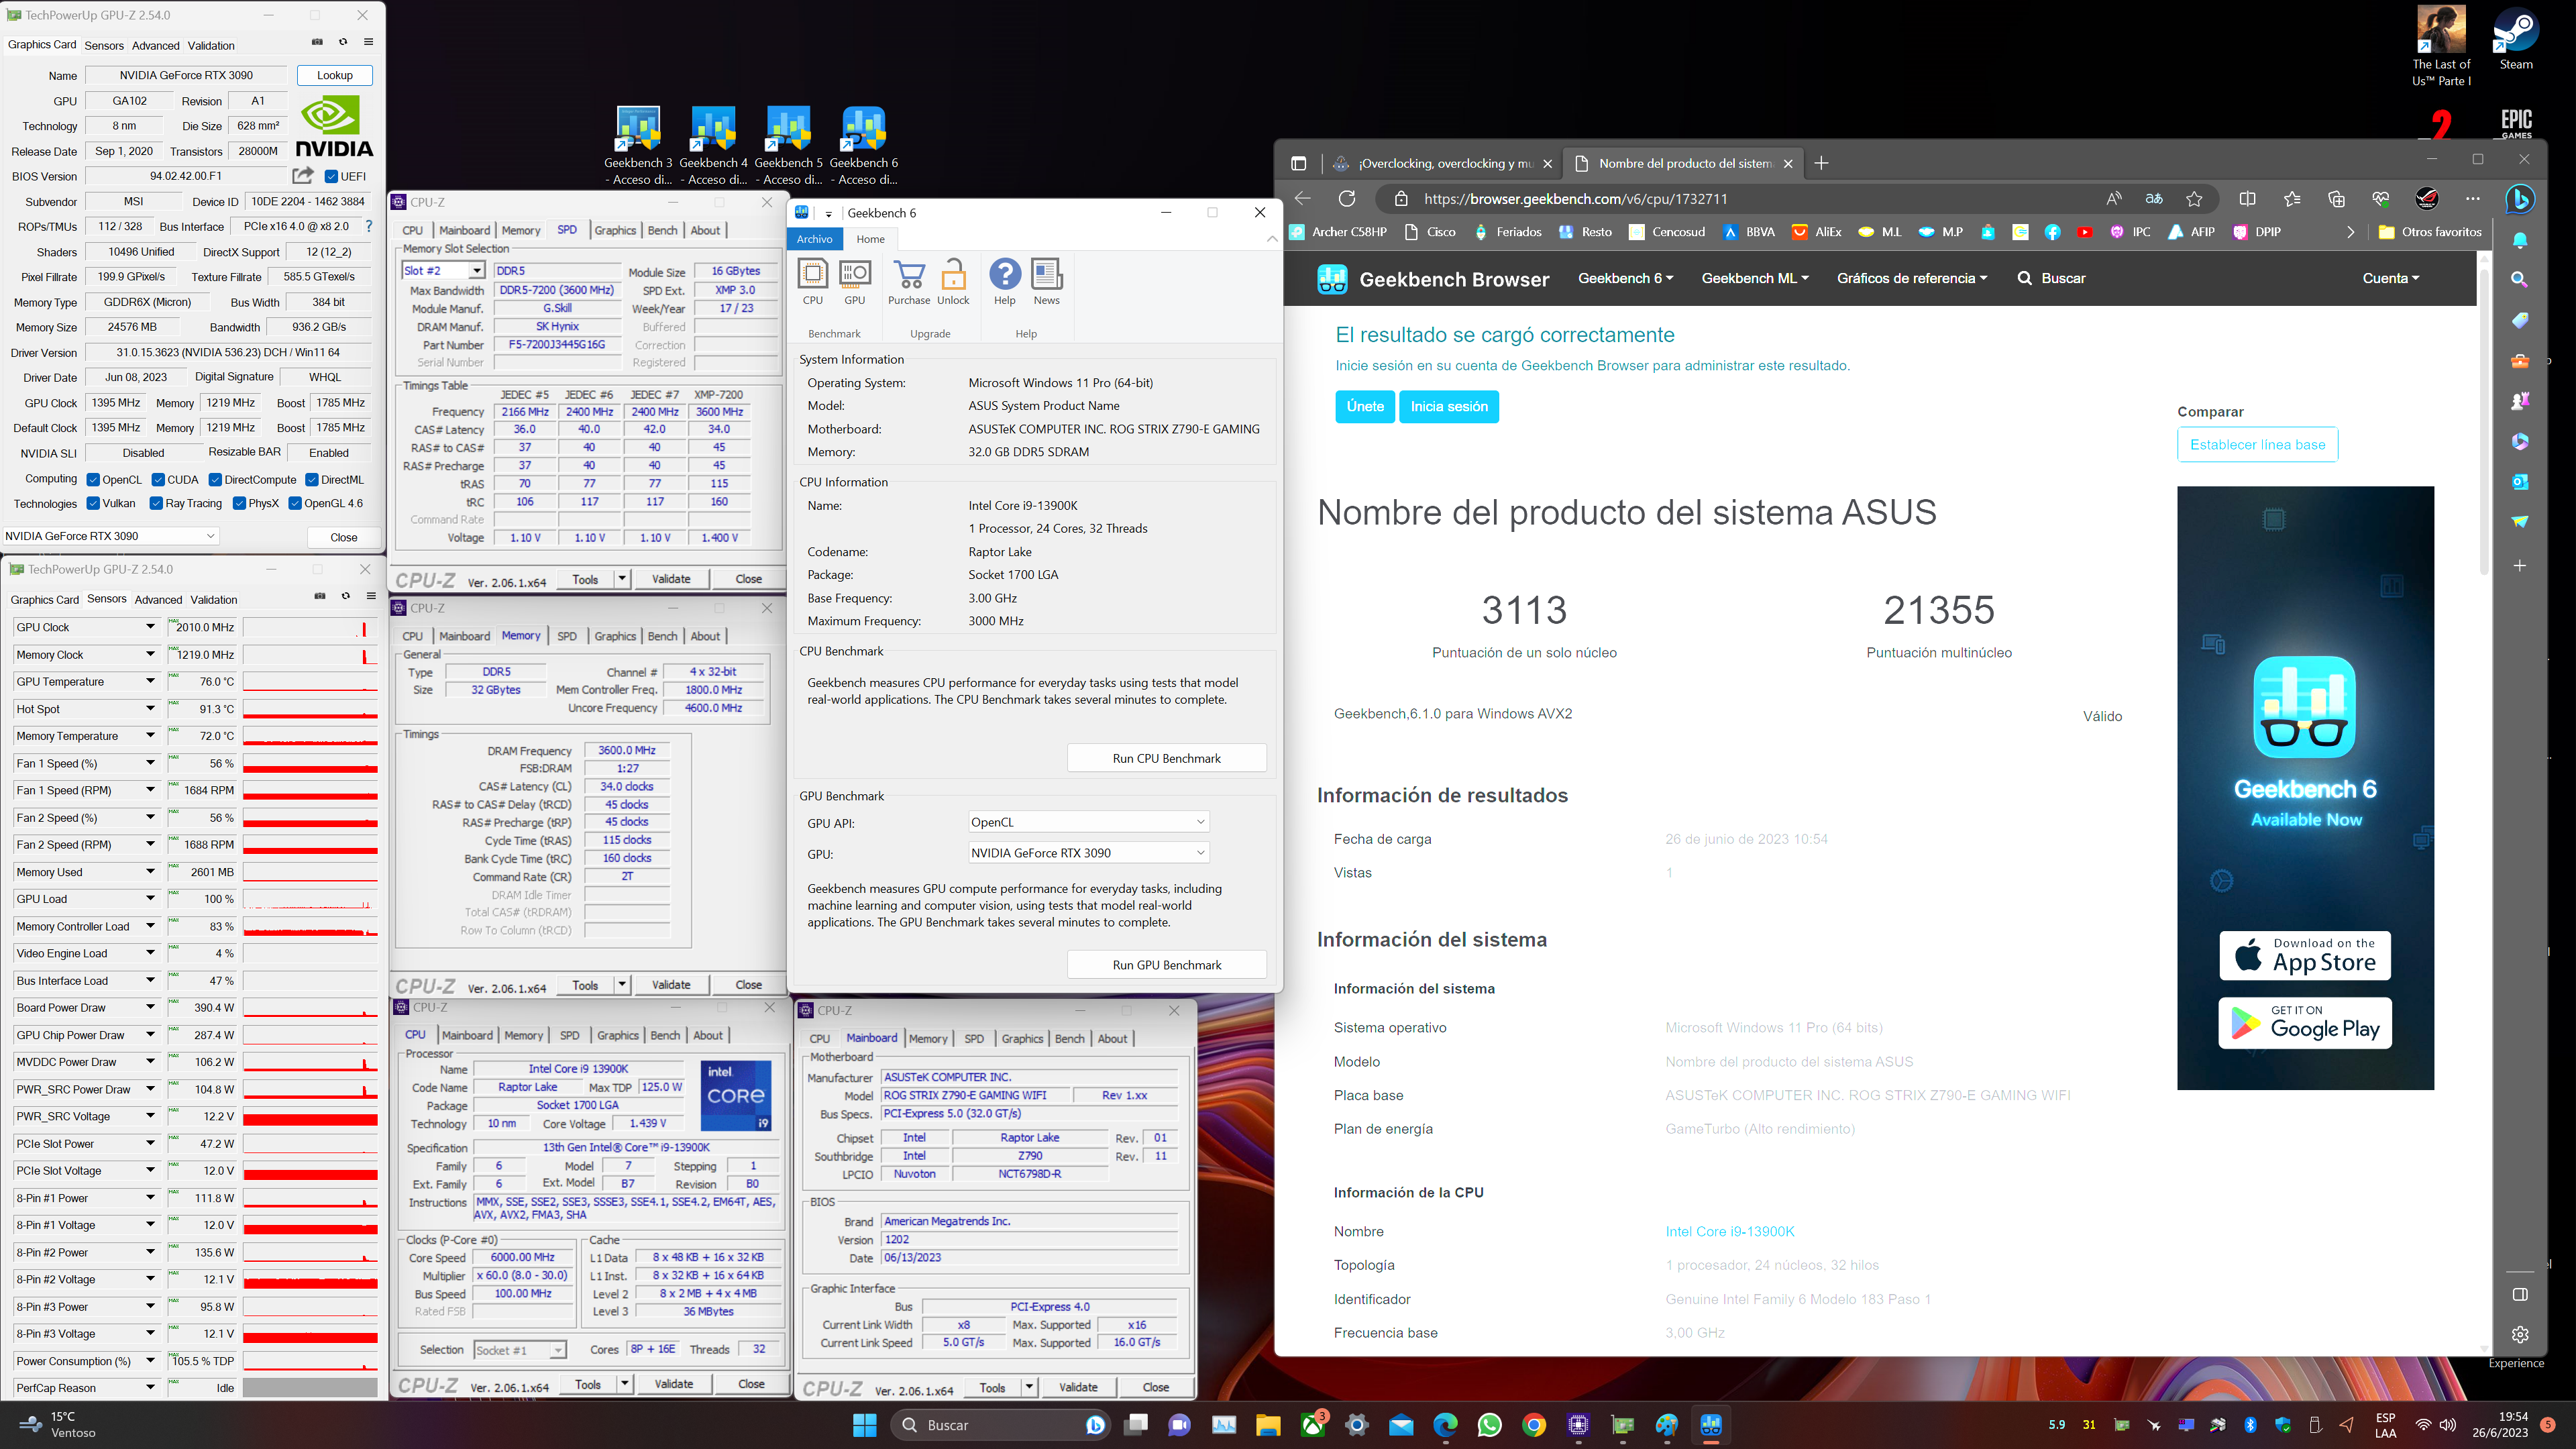The height and width of the screenshot is (1449, 2576).
Task: Open the Steam desktop shortcut
Action: tap(2516, 40)
